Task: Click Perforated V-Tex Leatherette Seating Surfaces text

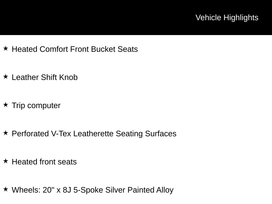Action: 94,134
